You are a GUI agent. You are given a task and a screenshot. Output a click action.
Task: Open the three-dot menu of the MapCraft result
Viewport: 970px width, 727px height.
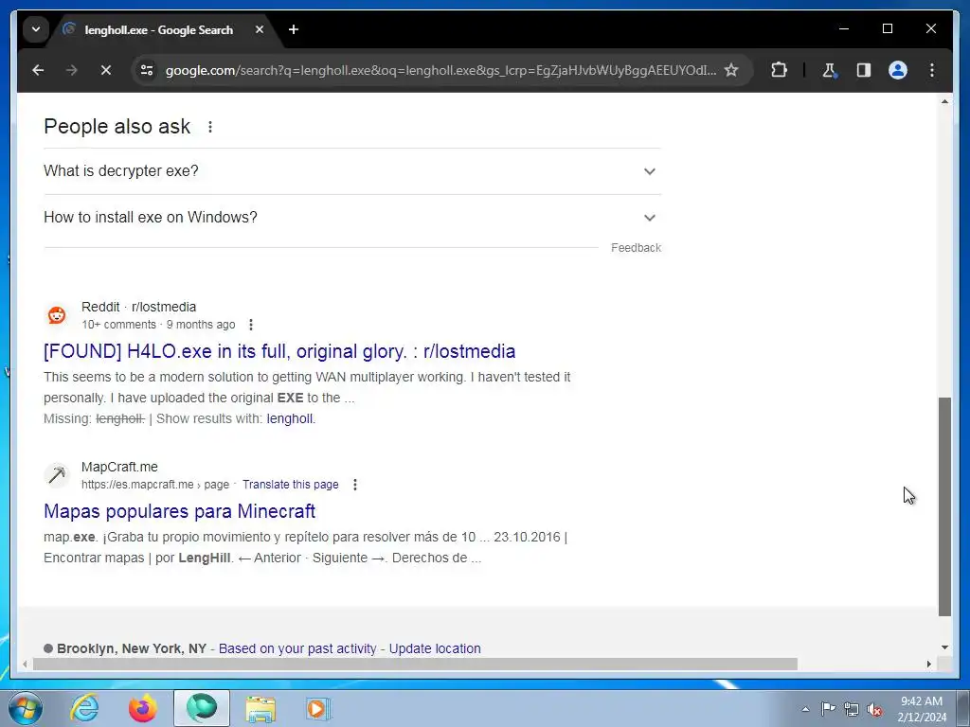click(355, 485)
